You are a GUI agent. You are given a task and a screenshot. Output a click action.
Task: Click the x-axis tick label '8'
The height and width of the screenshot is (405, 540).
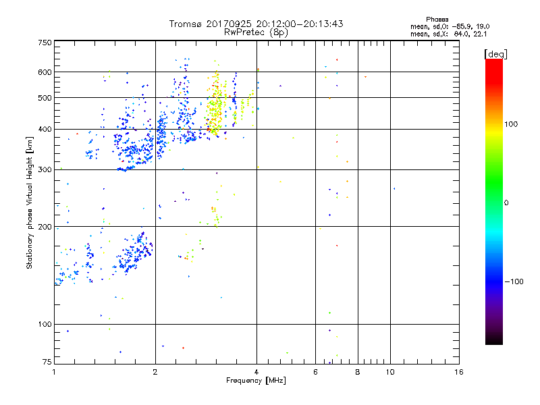358,372
